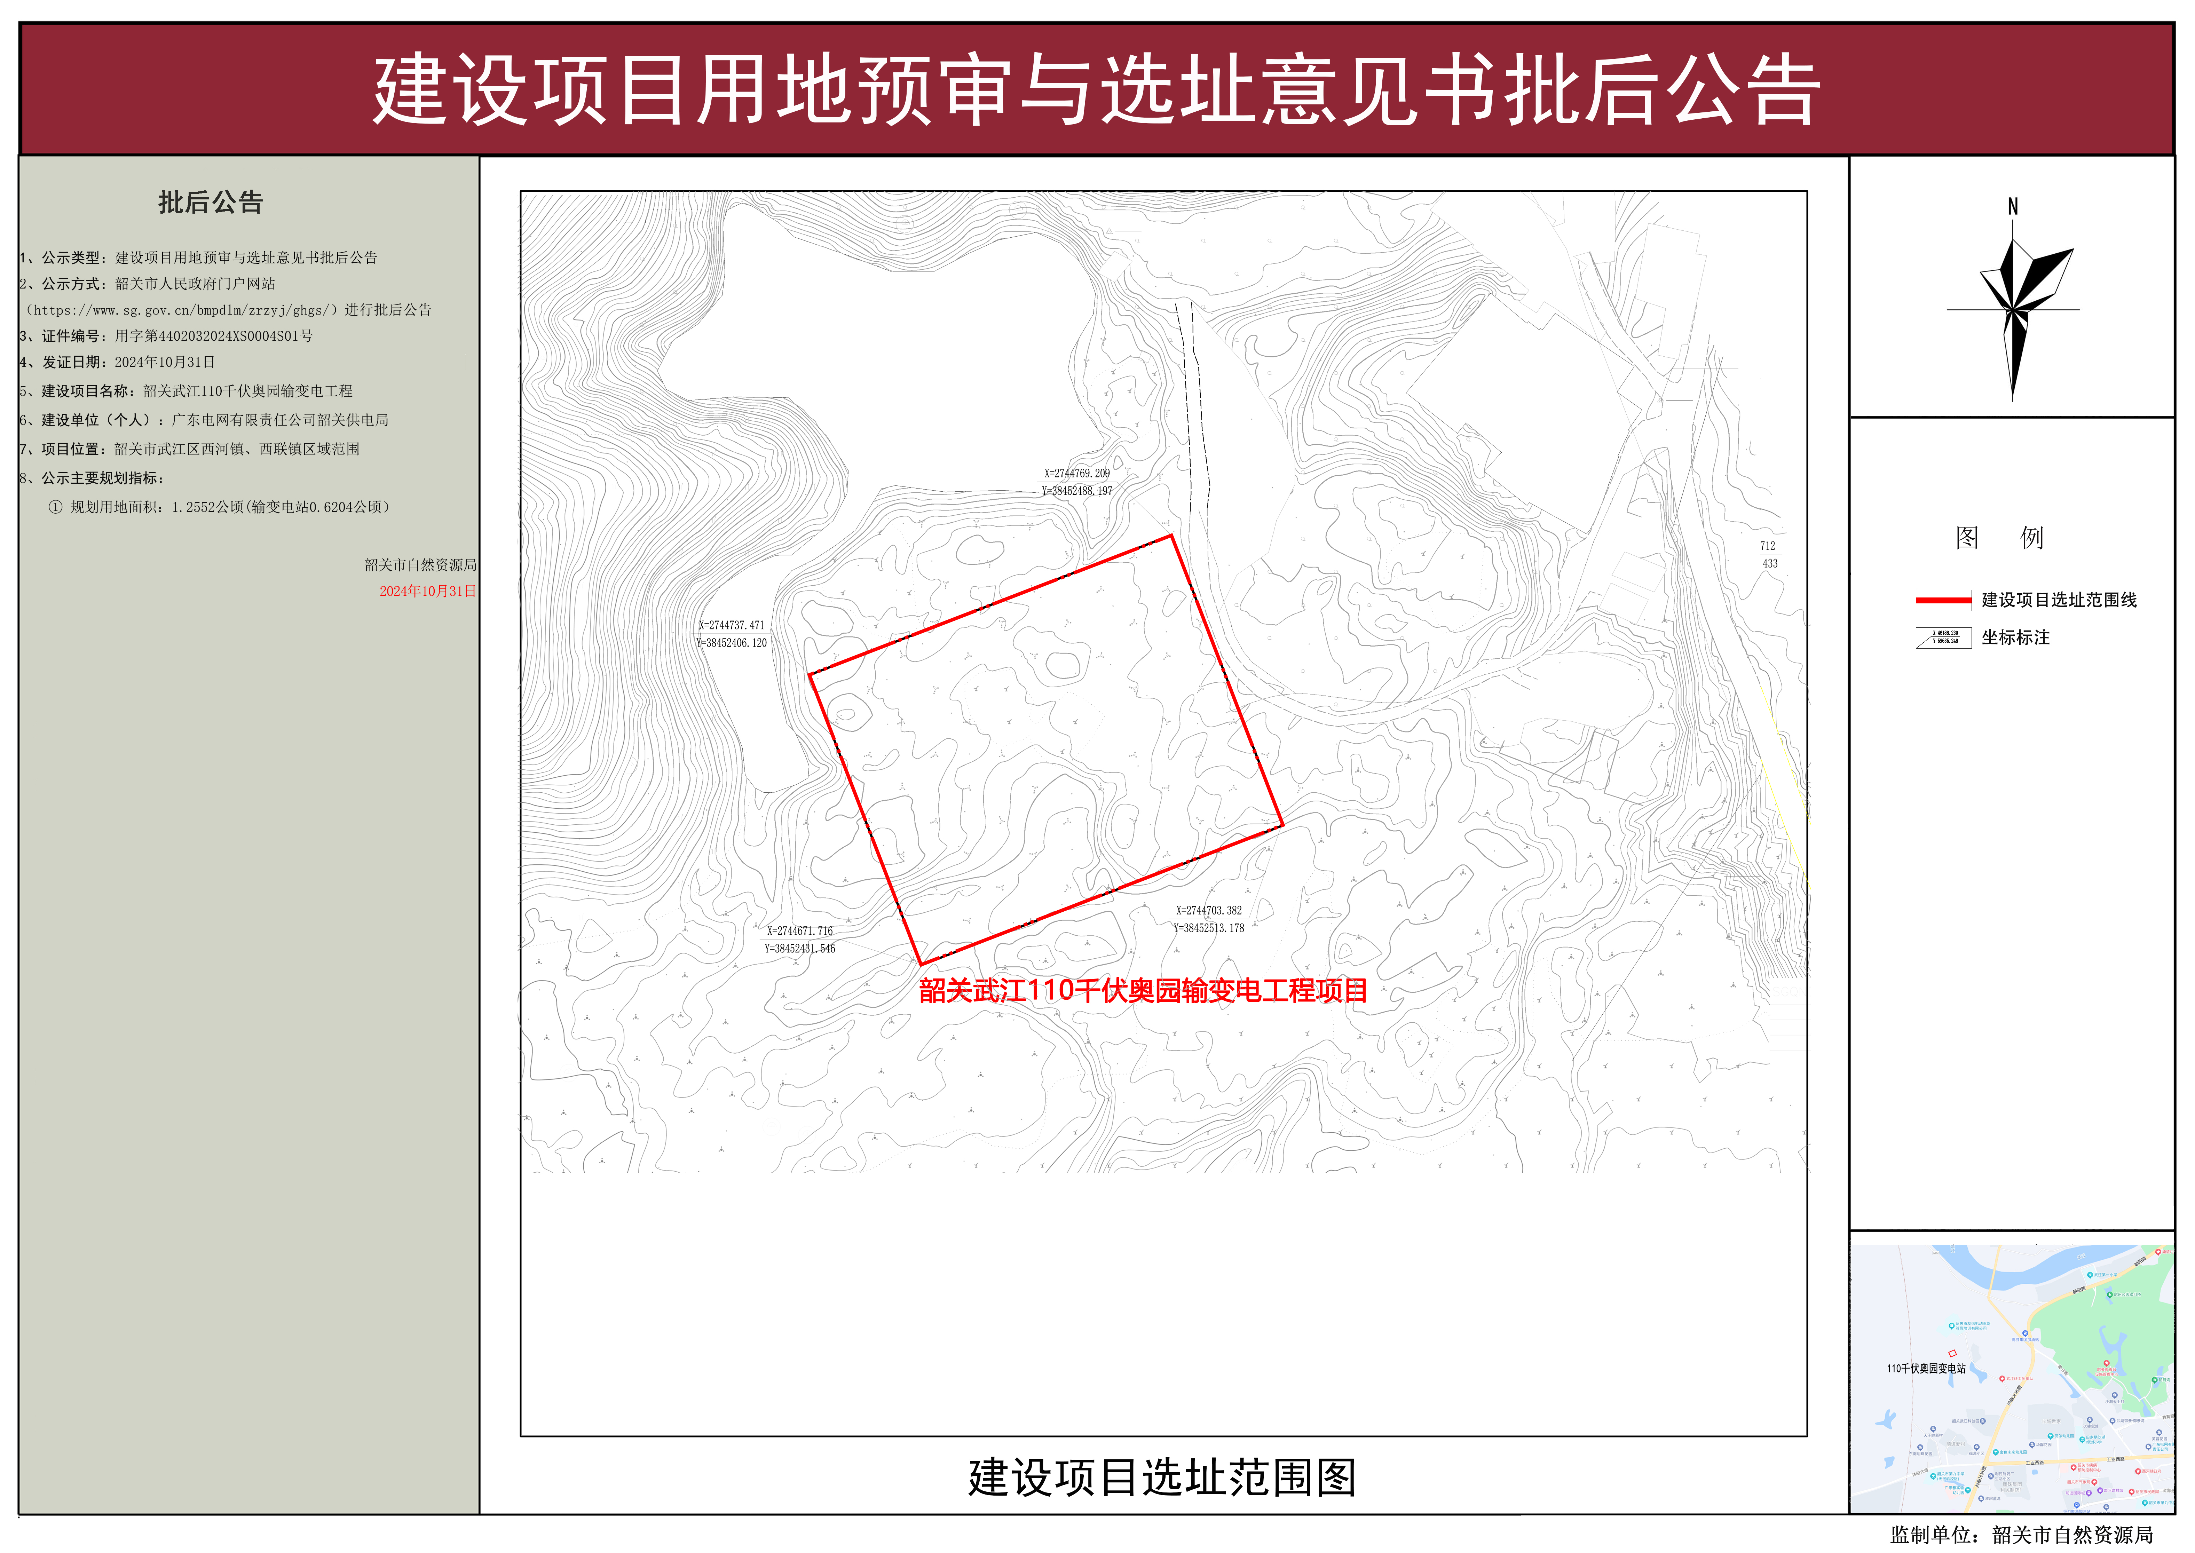This screenshot has width=2195, height=1553.
Task: Click the 坐标标注 legend label
Action: pos(2016,638)
